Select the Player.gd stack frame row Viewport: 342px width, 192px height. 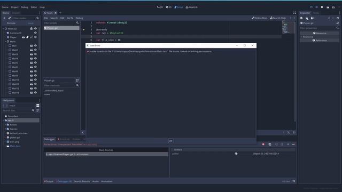click(x=107, y=154)
